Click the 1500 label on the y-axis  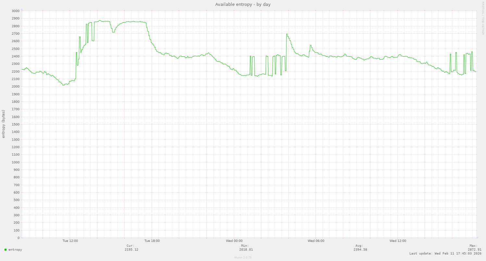tap(15, 124)
